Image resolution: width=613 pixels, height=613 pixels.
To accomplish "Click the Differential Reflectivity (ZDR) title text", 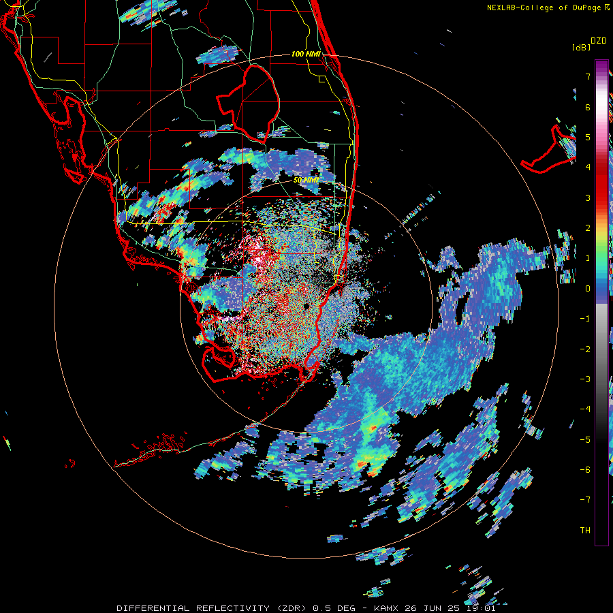I will click(211, 608).
